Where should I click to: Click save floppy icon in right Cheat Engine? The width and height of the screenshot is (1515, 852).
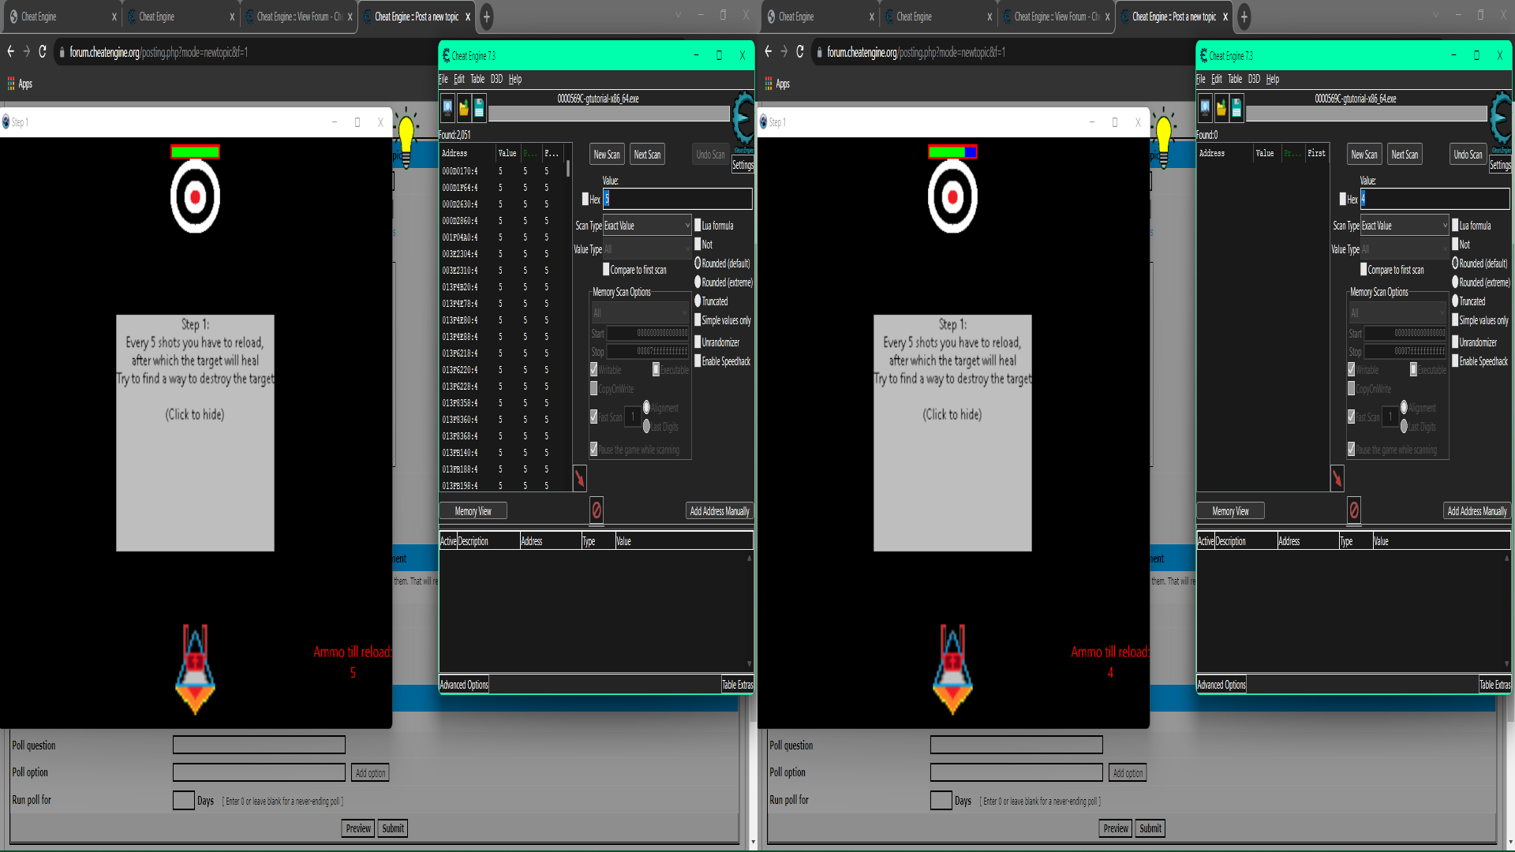click(1236, 107)
